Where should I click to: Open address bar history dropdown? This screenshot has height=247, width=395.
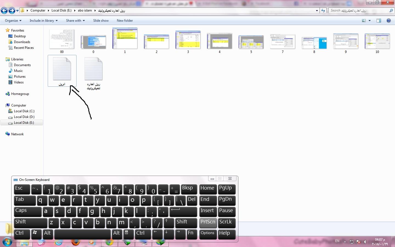pos(317,10)
